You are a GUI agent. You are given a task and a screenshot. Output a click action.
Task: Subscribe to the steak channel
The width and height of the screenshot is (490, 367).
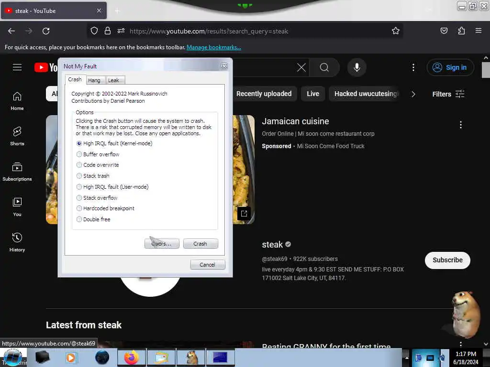(447, 260)
